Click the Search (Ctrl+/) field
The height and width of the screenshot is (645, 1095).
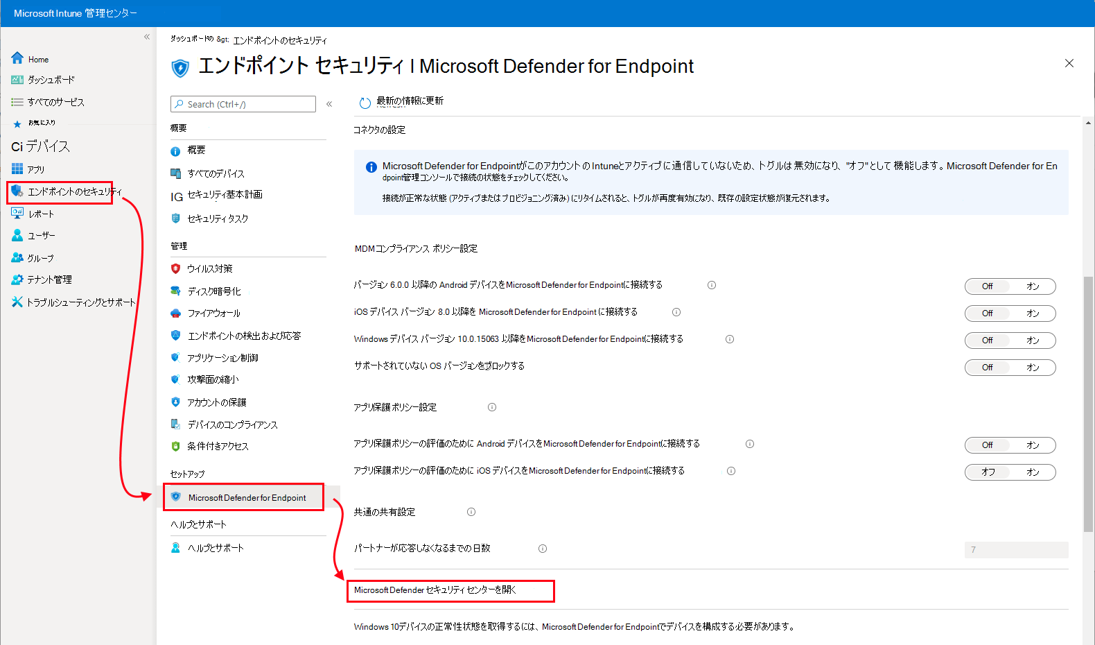click(243, 104)
